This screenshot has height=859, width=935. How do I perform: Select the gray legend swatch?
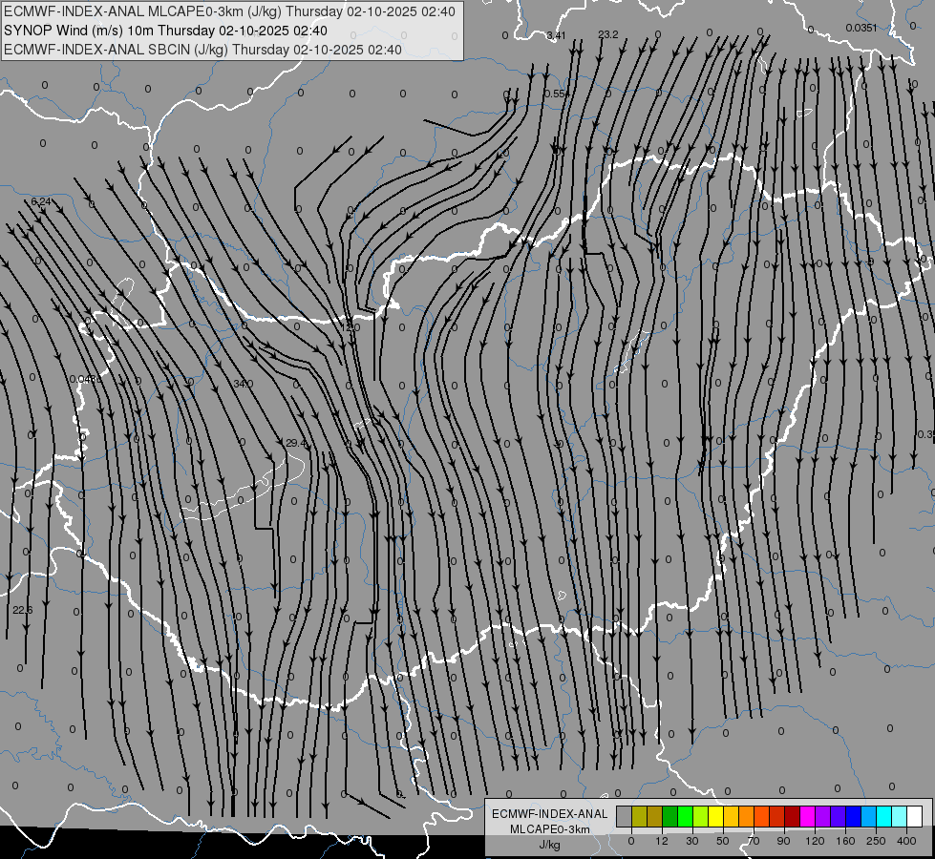pos(625,816)
